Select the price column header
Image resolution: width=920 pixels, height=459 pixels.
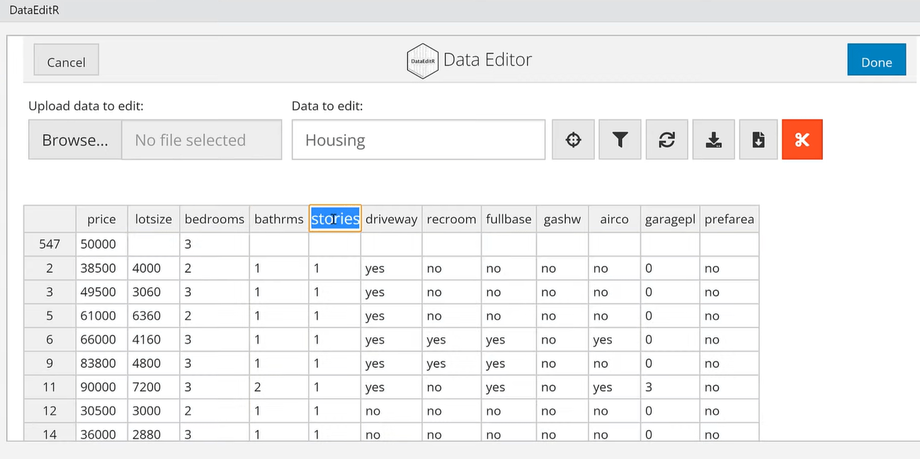(101, 219)
